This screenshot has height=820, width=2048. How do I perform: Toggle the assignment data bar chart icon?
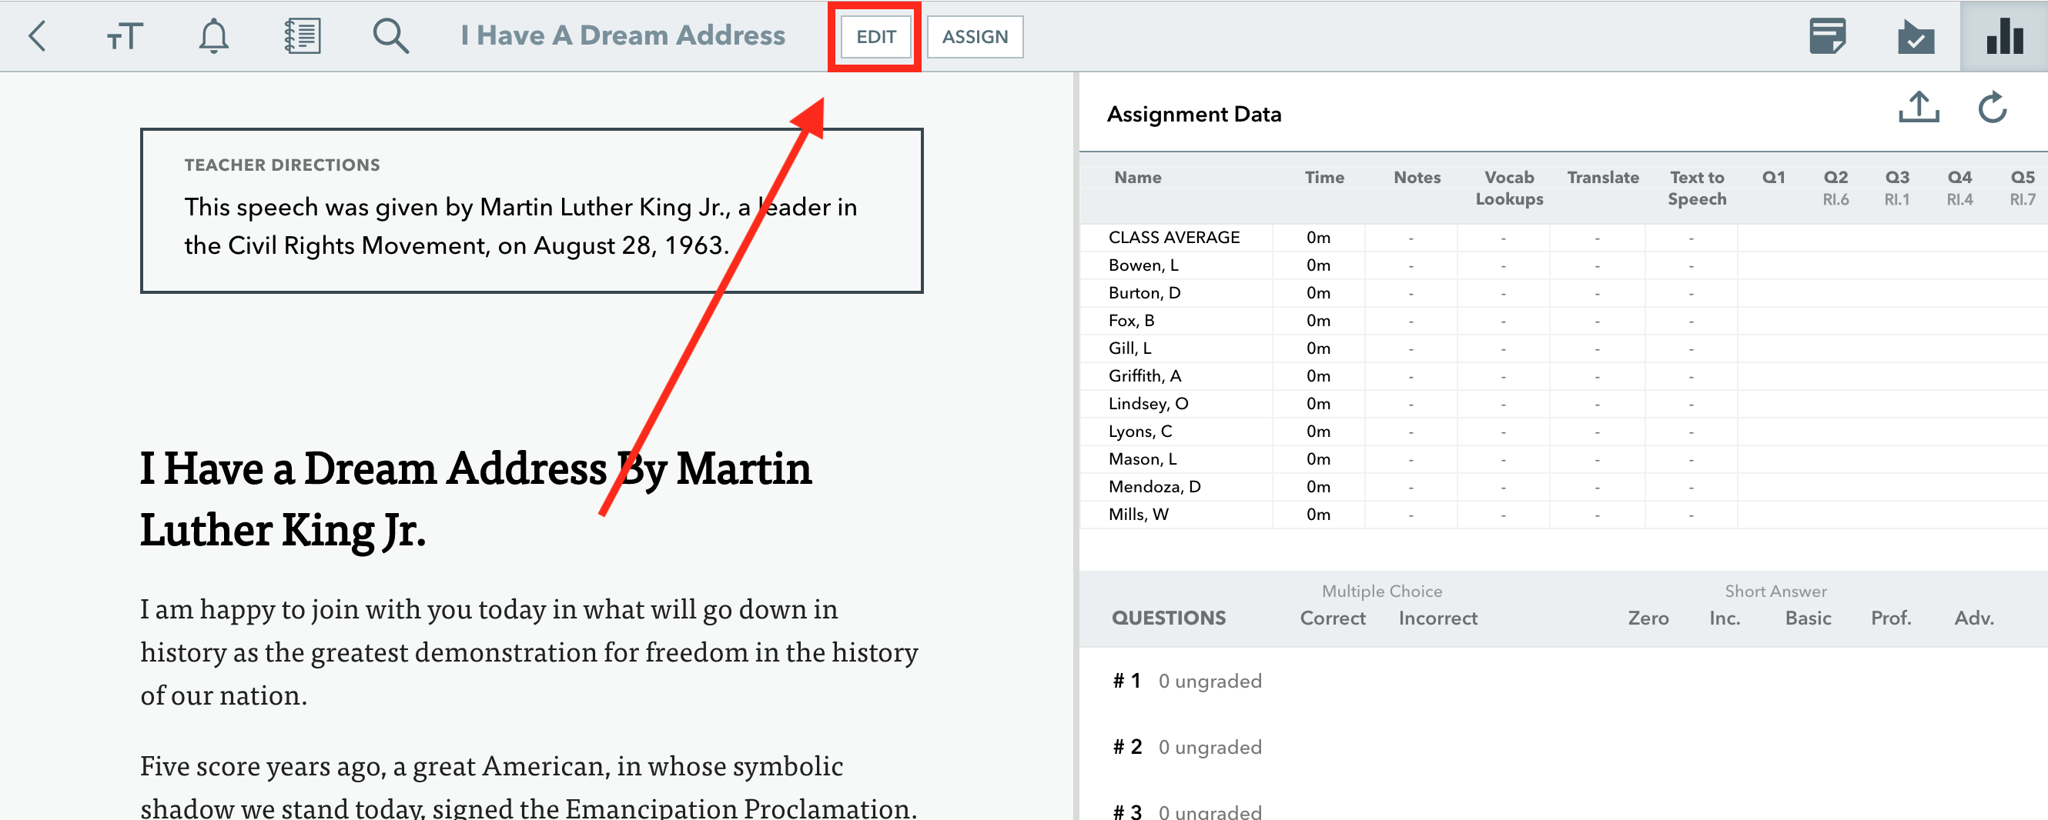pyautogui.click(x=2003, y=37)
